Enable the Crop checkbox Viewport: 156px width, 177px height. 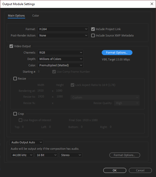pos(15,114)
